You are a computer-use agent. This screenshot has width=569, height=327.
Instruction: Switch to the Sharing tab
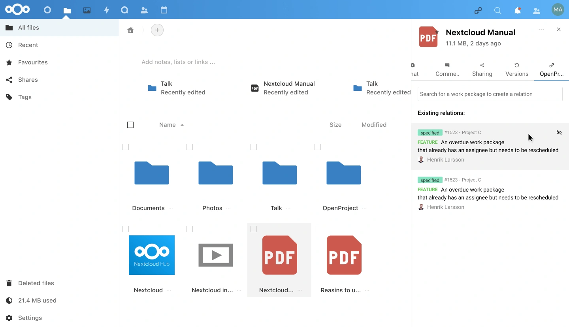pos(482,70)
